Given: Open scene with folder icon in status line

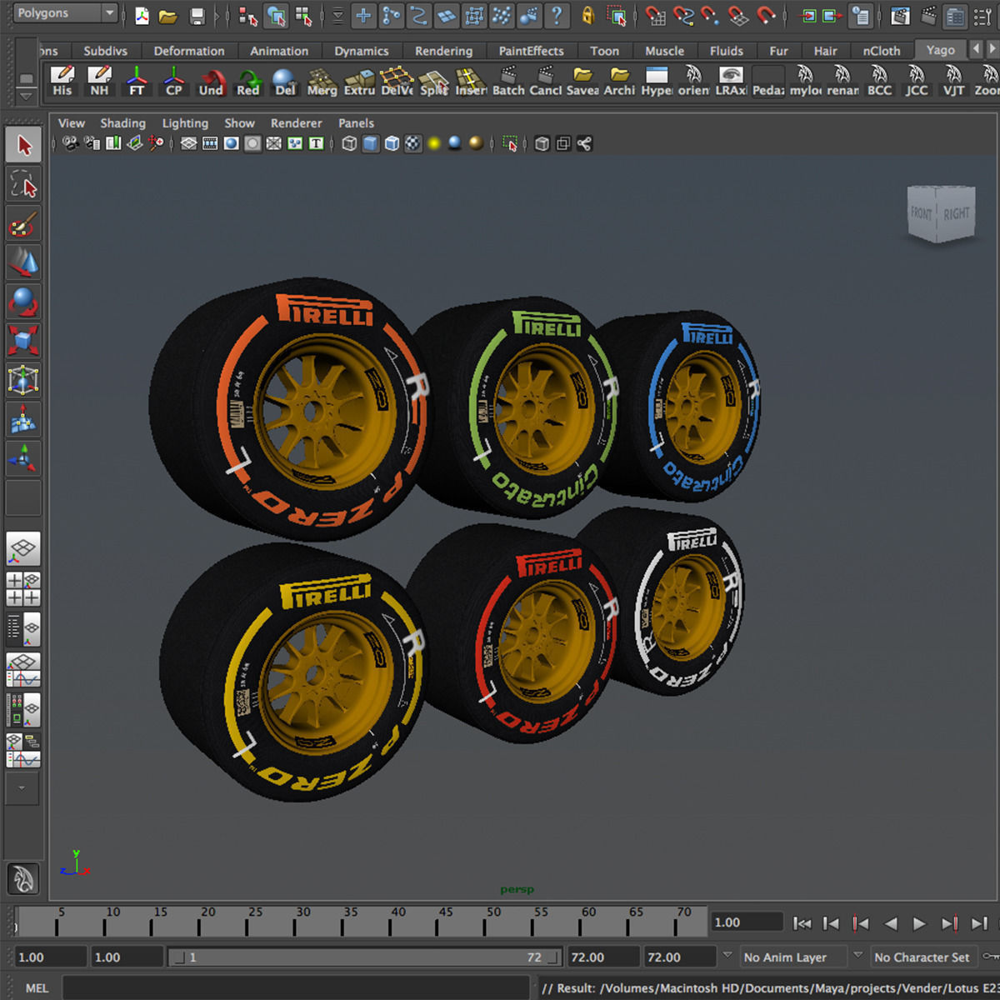Looking at the screenshot, I should click(x=168, y=15).
